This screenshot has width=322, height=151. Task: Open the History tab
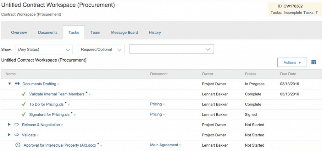pyautogui.click(x=155, y=32)
